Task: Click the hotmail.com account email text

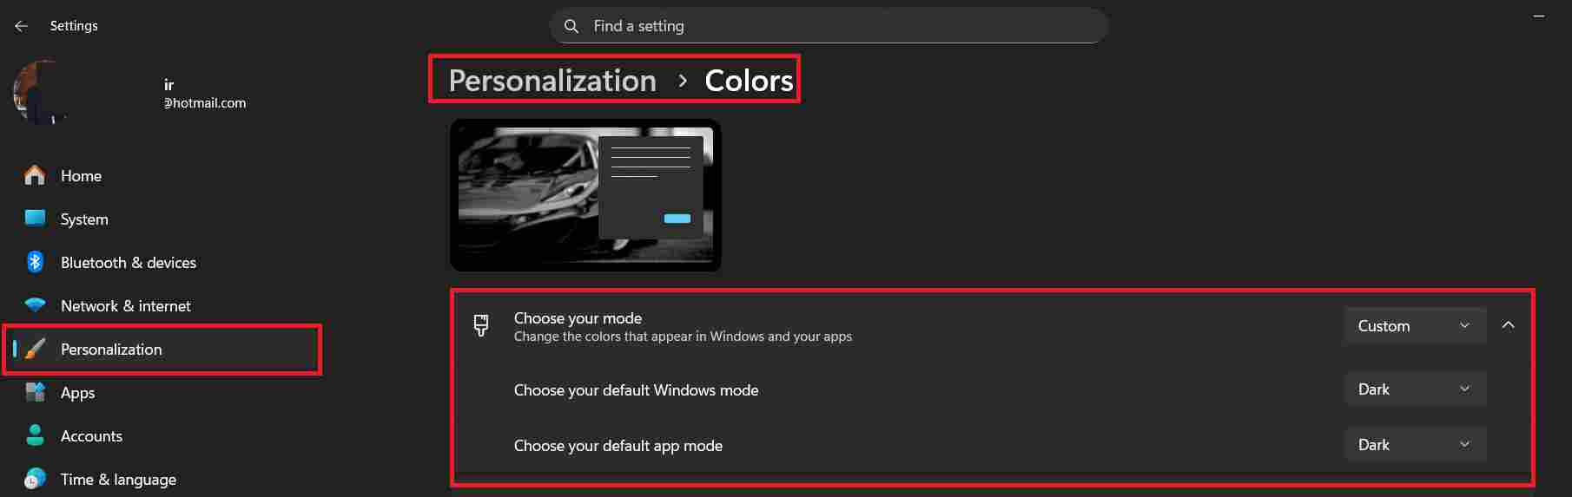Action: click(205, 102)
